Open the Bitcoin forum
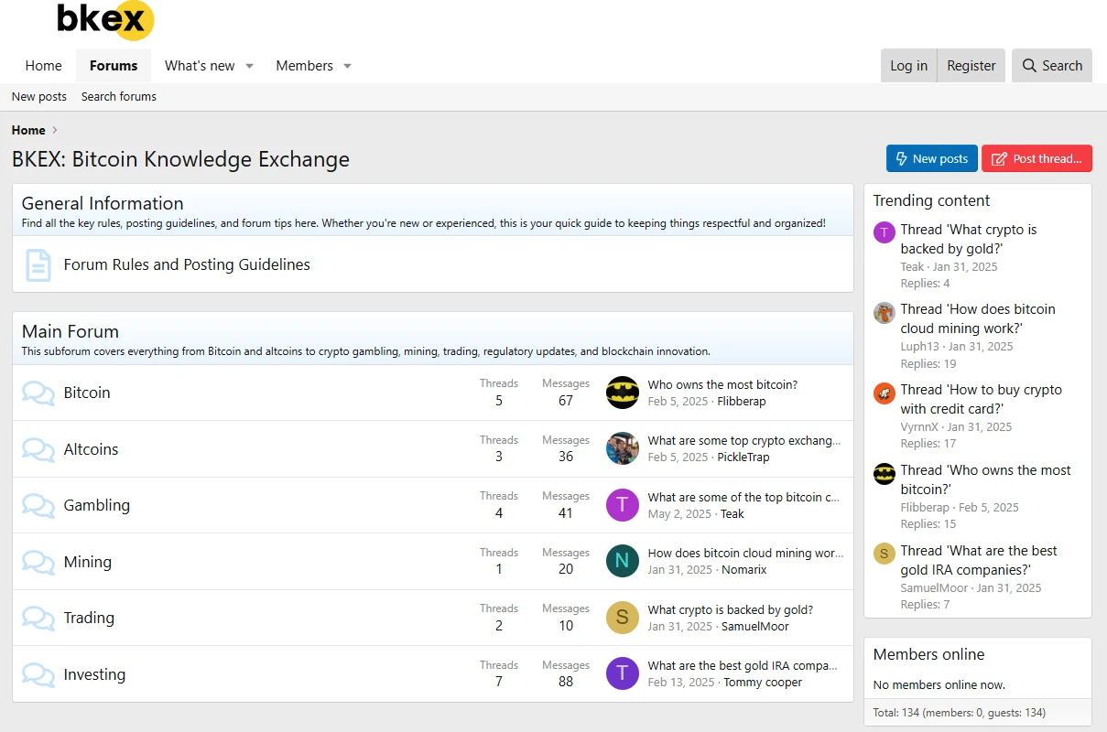Screen dimensions: 1107x732 (87, 393)
